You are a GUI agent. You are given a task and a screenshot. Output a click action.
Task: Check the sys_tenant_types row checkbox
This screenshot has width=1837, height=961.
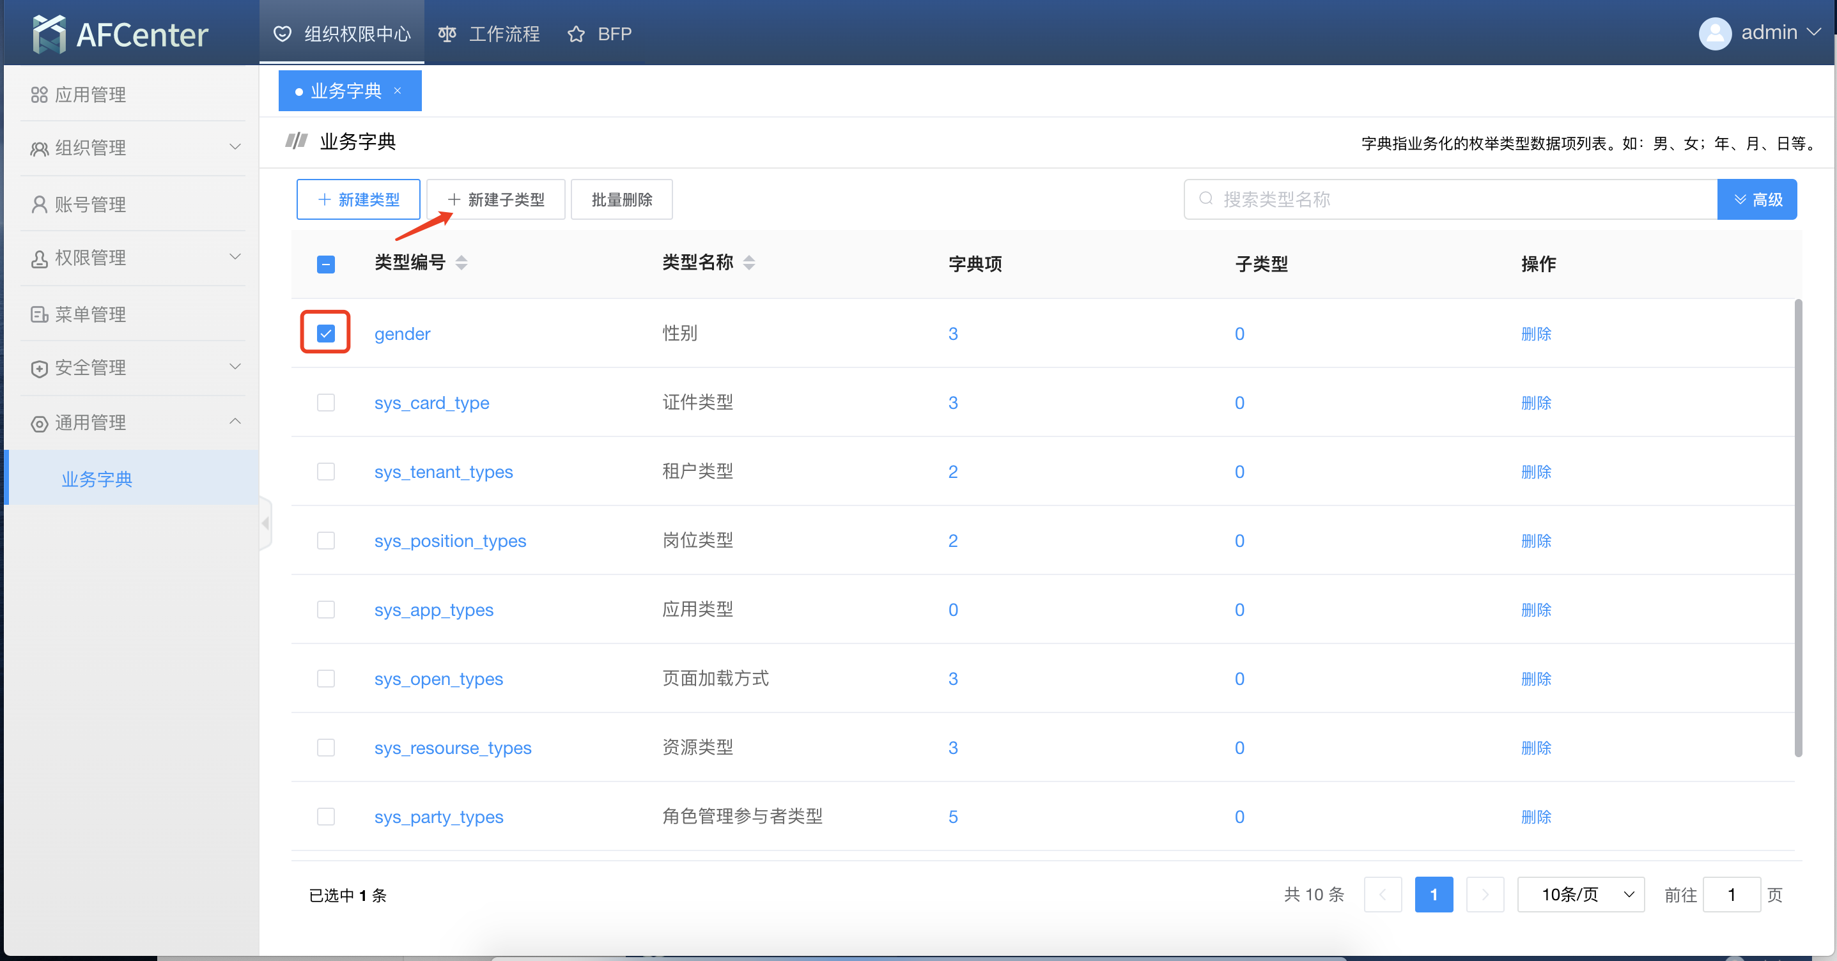[326, 471]
